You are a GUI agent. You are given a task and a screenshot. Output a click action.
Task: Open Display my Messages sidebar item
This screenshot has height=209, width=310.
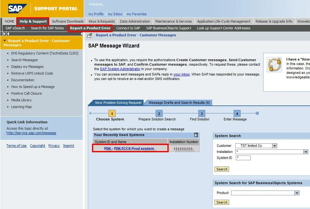coord(27,67)
